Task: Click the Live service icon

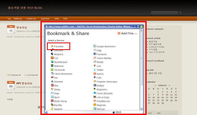Action: [95, 66]
